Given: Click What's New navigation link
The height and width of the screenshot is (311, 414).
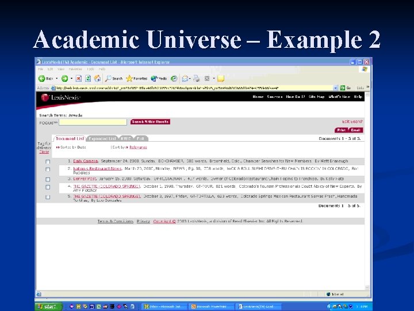Looking at the screenshot, I should (339, 97).
